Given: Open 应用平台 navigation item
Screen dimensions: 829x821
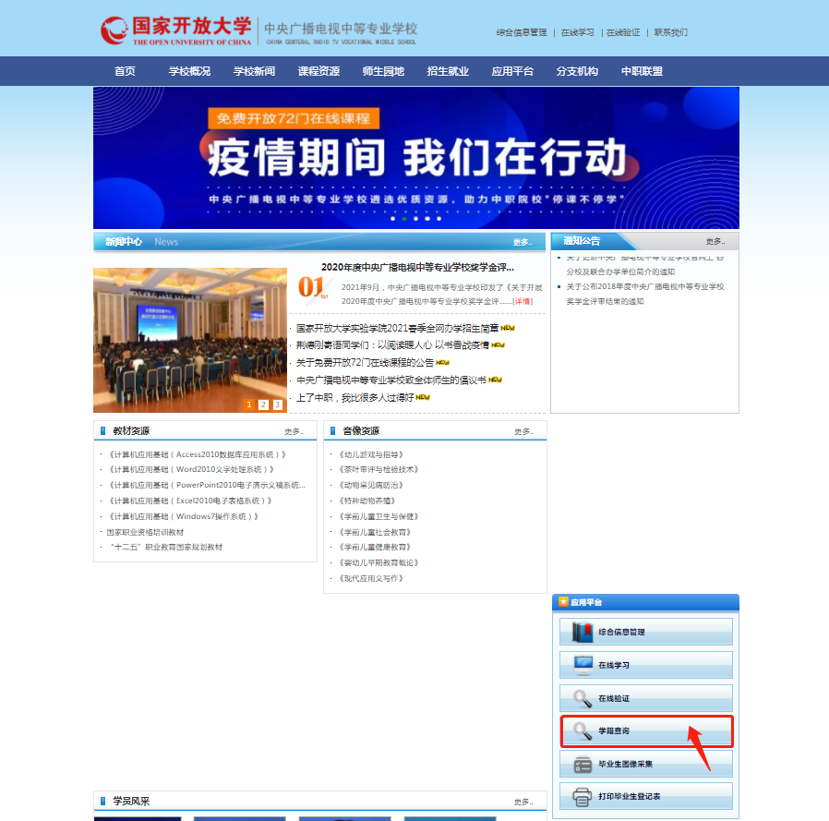Looking at the screenshot, I should point(512,71).
